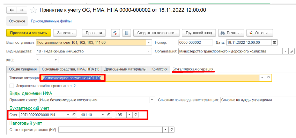
Task: Toggle Исправление ошибок прошлых лет checkbox
Action: point(12,86)
